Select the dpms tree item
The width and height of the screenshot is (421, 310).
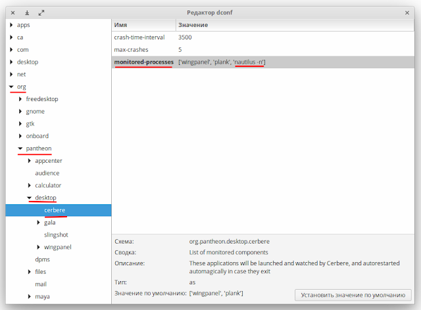42,259
